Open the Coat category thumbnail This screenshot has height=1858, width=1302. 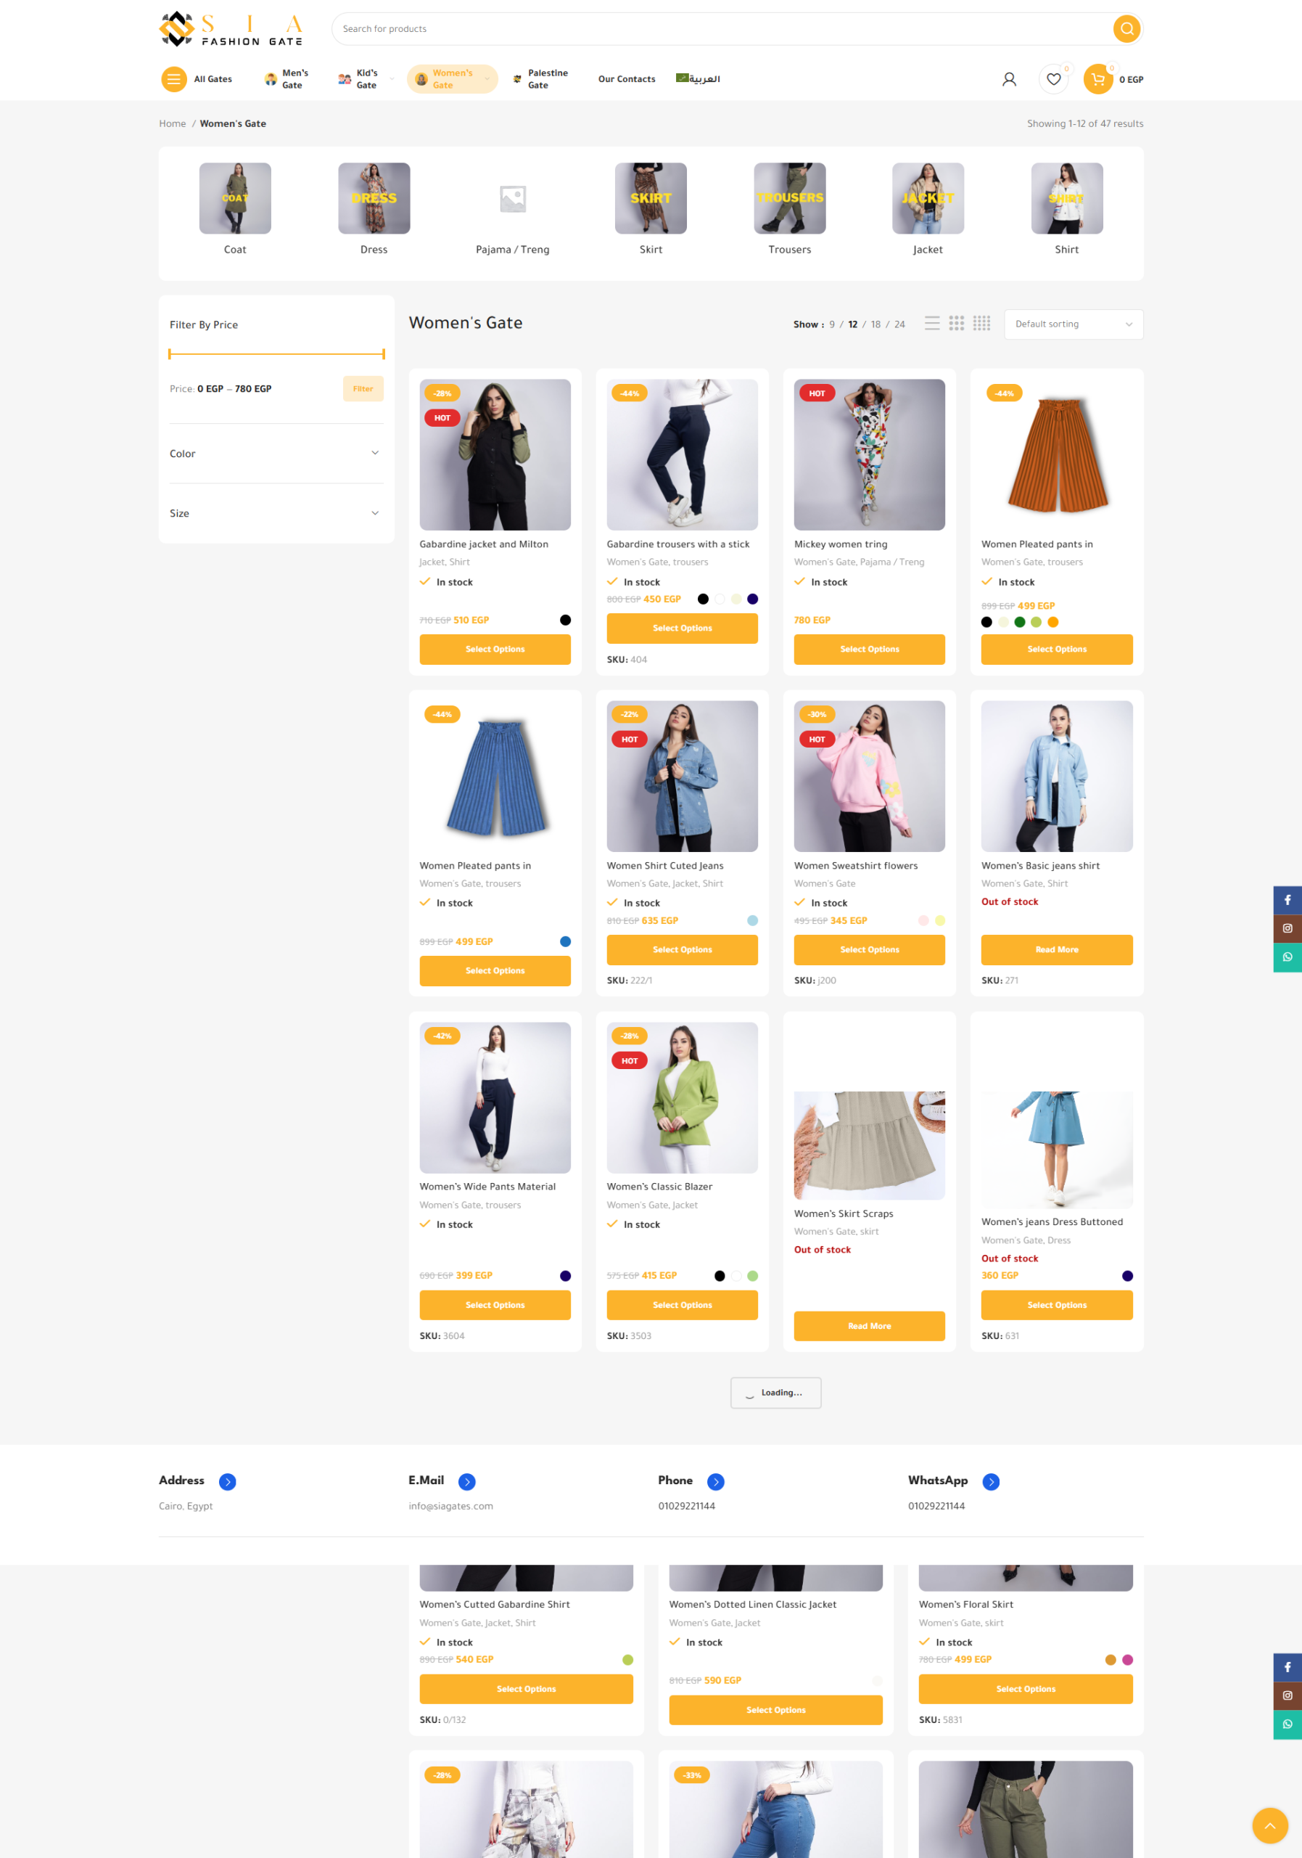click(x=235, y=199)
